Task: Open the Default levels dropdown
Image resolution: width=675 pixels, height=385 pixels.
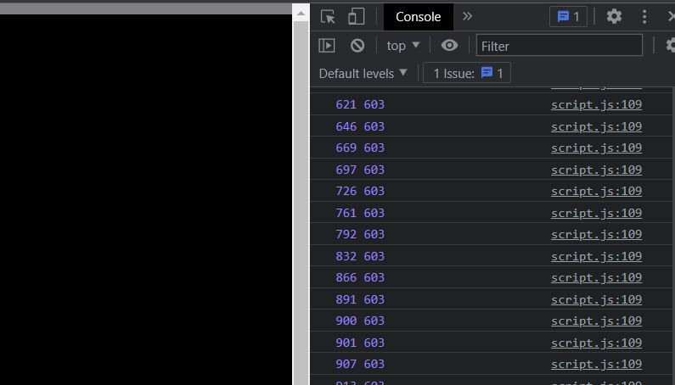Action: pos(363,73)
